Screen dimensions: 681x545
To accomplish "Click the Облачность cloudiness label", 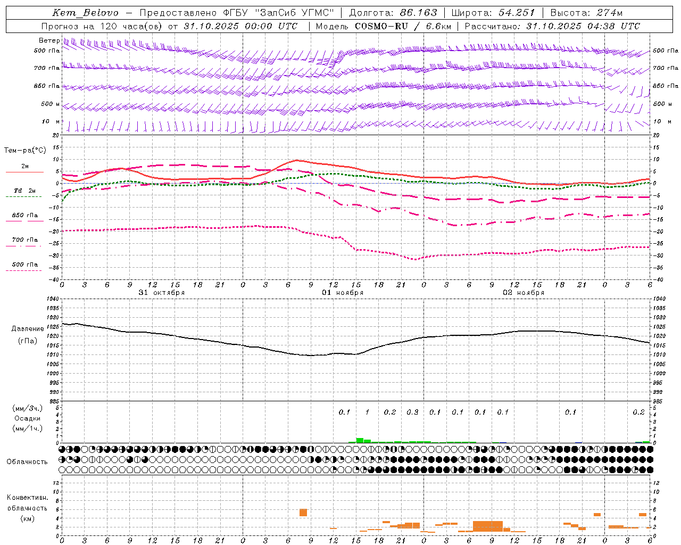I will (x=27, y=462).
